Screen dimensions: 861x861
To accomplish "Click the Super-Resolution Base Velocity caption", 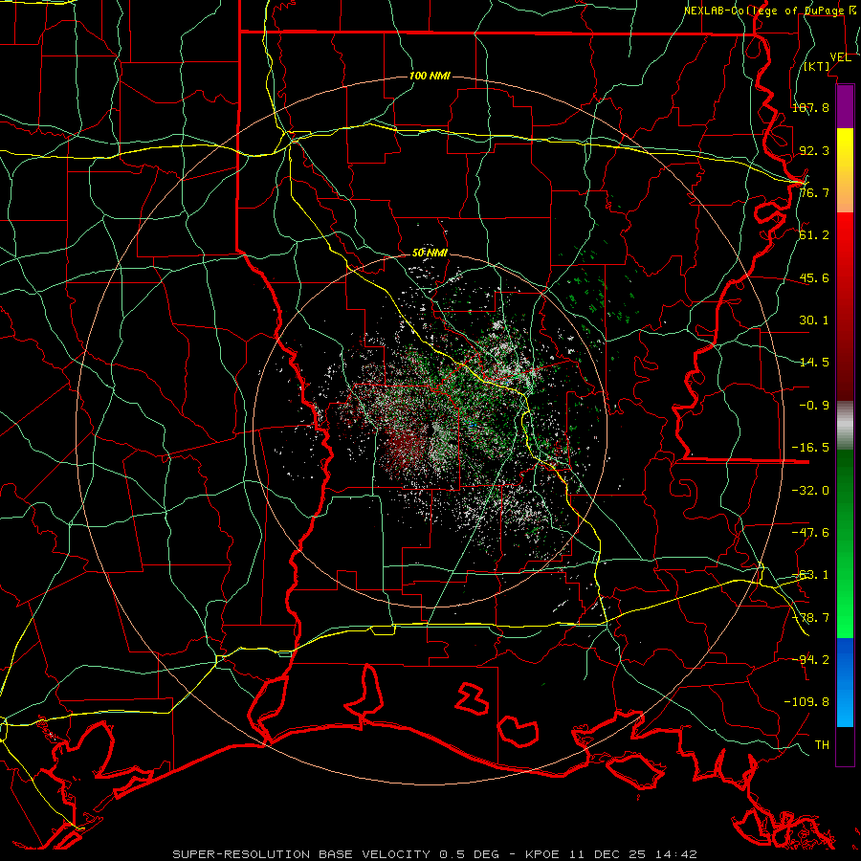I will pos(434,854).
